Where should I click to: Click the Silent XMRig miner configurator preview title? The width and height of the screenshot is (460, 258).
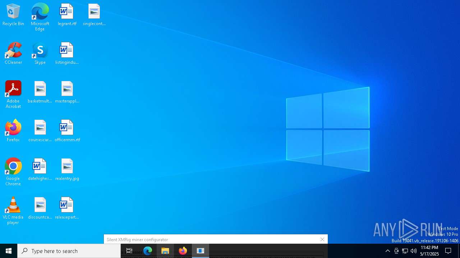point(137,240)
